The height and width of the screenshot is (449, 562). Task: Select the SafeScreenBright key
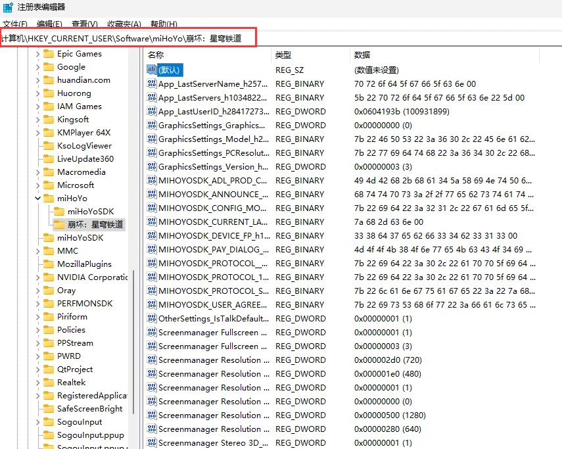click(89, 409)
